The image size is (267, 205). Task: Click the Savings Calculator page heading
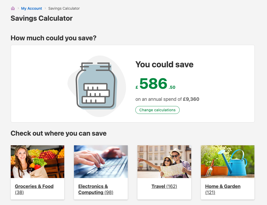click(41, 18)
